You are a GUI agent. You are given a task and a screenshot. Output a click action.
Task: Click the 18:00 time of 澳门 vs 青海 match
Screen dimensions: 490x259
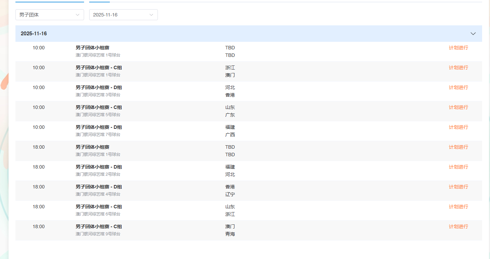pyautogui.click(x=39, y=226)
